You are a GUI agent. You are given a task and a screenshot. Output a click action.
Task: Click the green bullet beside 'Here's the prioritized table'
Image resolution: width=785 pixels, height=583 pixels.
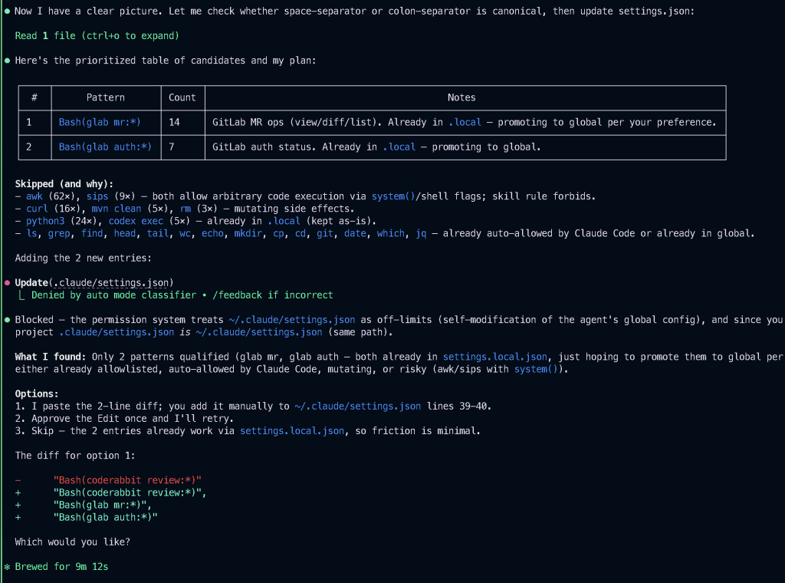click(x=7, y=61)
